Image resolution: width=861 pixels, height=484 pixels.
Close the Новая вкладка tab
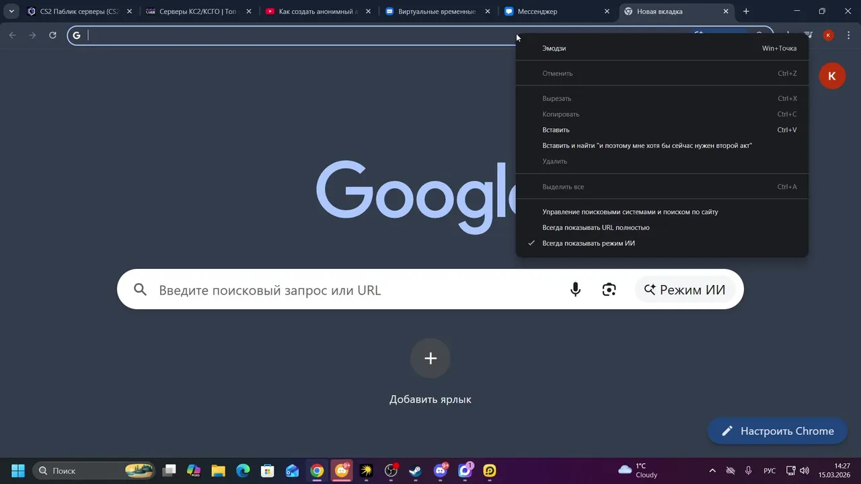(726, 11)
